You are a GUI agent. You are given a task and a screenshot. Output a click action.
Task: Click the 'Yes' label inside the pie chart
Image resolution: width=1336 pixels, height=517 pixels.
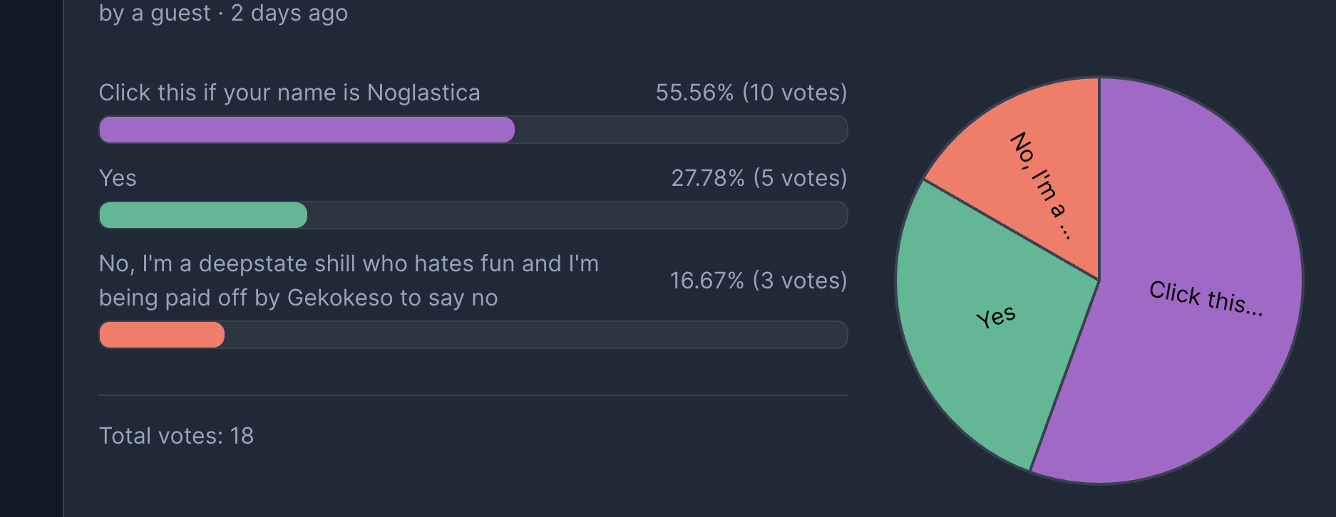[995, 317]
